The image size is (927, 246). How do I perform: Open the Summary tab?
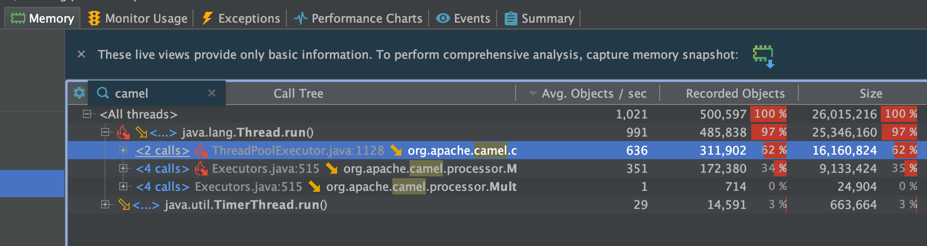[x=539, y=18]
